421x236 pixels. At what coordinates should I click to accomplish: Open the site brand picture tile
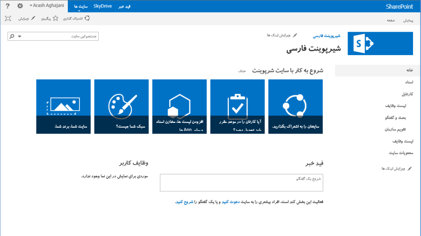pyautogui.click(x=63, y=107)
